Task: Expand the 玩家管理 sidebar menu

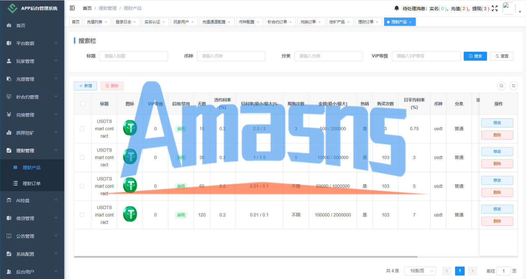Action: [x=32, y=61]
